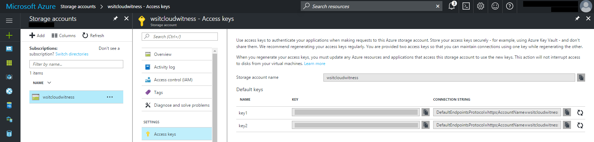The image size is (594, 142).
Task: Copy the key2 key value
Action: click(x=425, y=125)
